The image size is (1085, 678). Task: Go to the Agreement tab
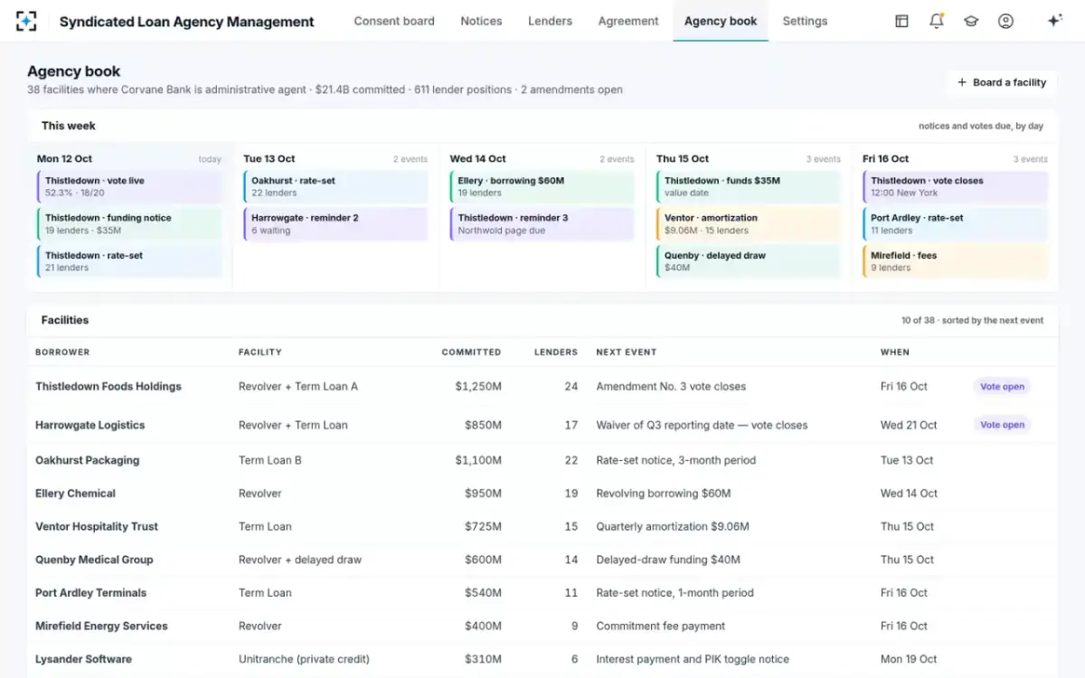click(628, 21)
